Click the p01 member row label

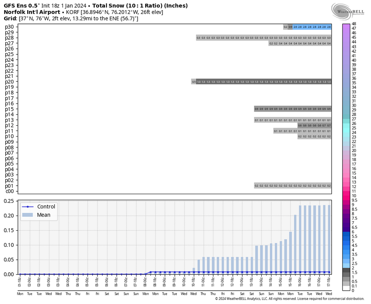[9, 186]
